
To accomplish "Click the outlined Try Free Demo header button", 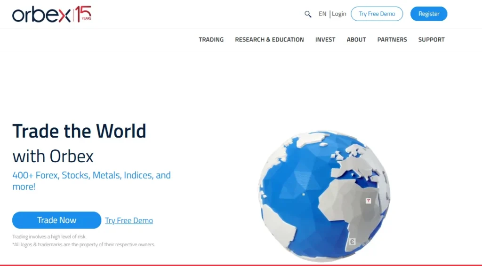I will (x=377, y=14).
